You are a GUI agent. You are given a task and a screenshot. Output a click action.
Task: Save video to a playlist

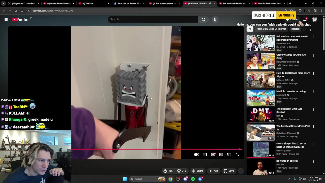[229, 171]
